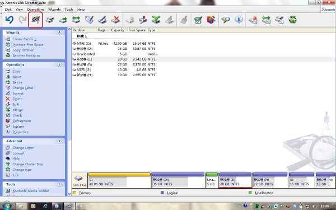Select unallocated 5 GB block in disk map
336x210 pixels.
click(212, 180)
